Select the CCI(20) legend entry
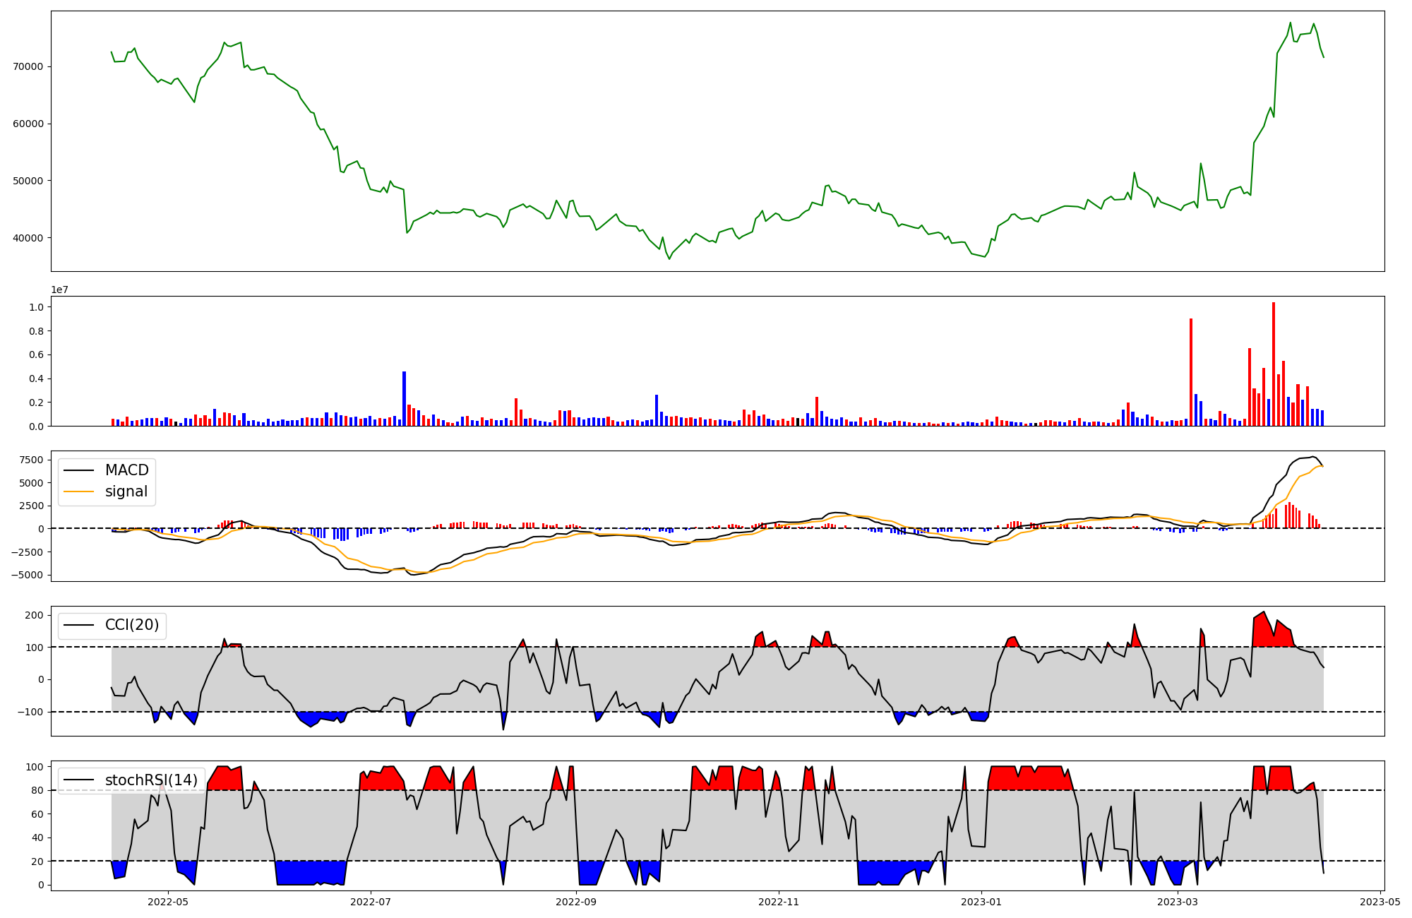The width and height of the screenshot is (1412, 918). (x=131, y=625)
